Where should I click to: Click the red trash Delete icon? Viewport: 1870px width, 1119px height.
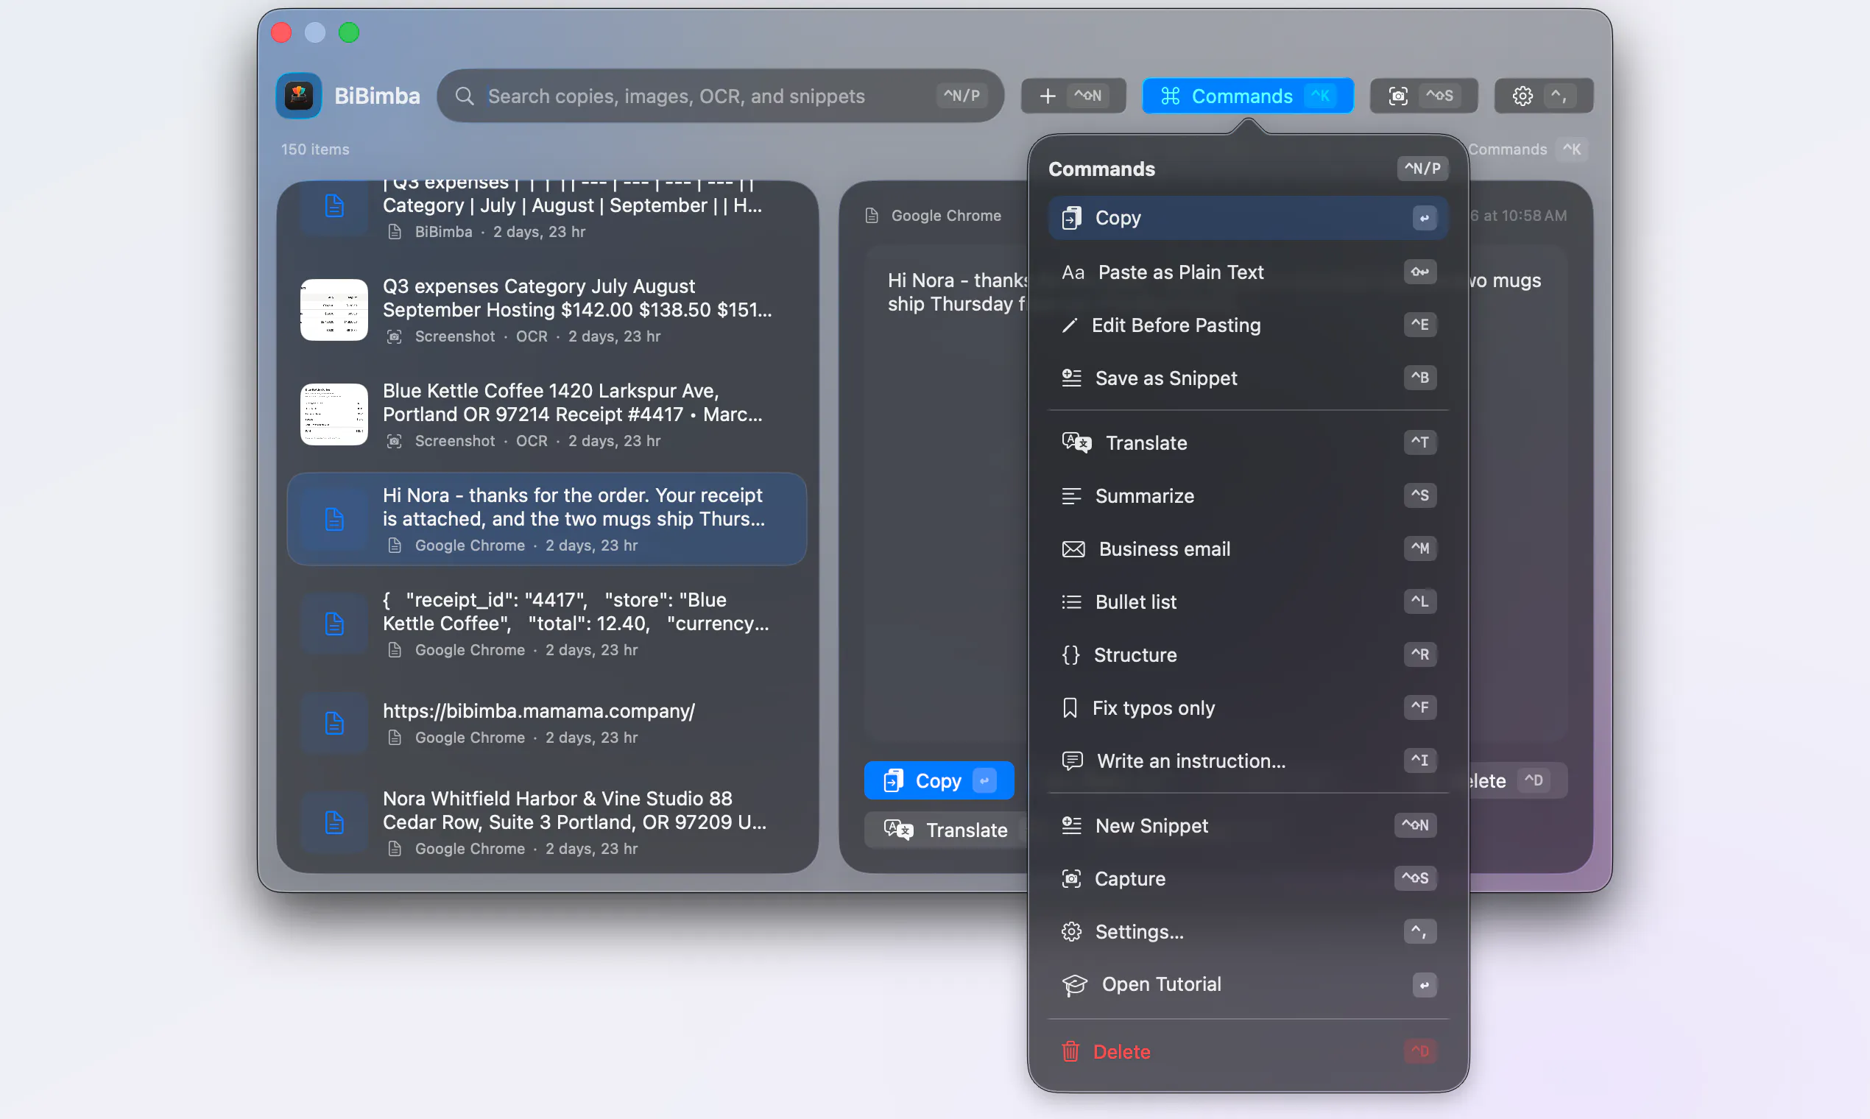click(1070, 1051)
